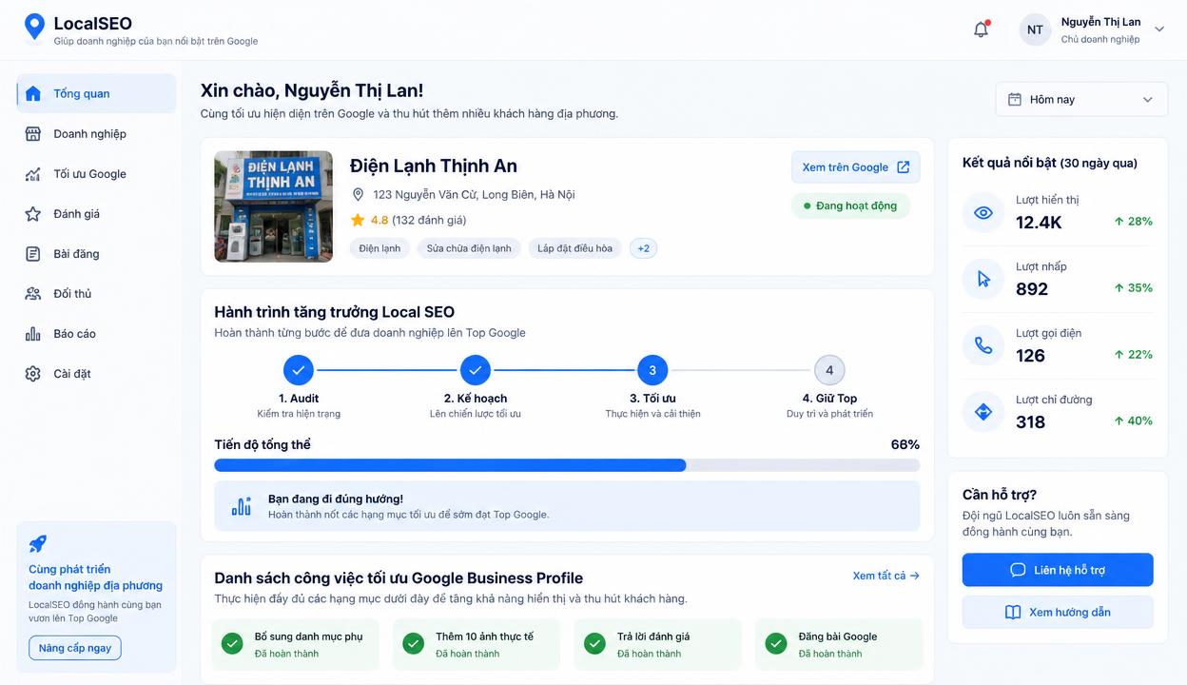Select step 2 Kế hoạch checkmark circle

pos(476,370)
